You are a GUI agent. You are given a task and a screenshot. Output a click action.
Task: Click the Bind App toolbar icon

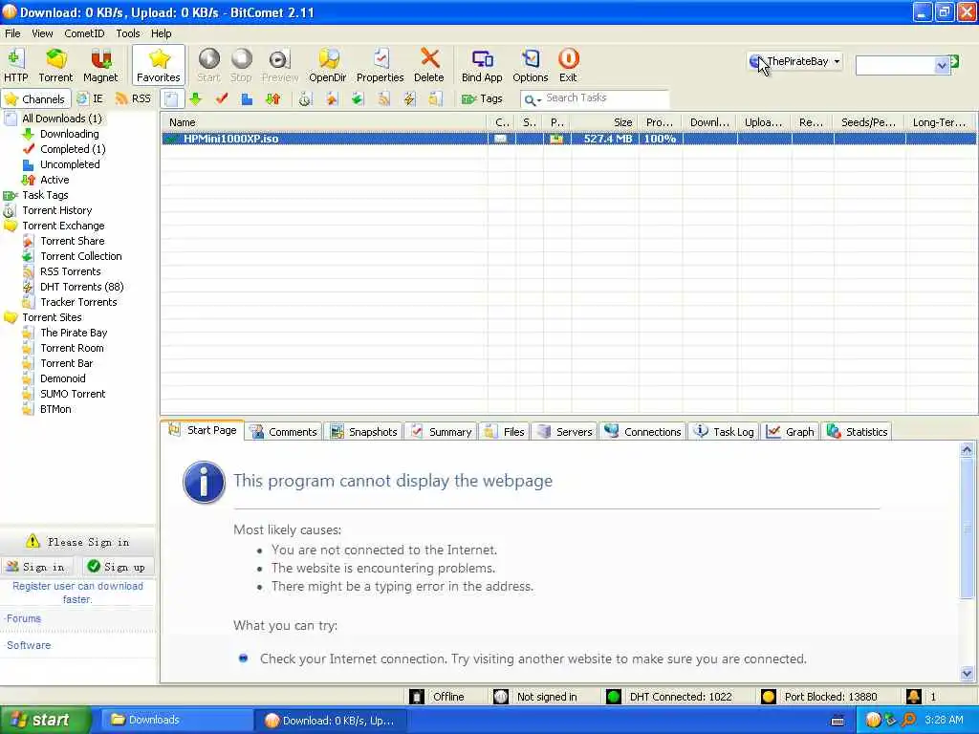[482, 66]
